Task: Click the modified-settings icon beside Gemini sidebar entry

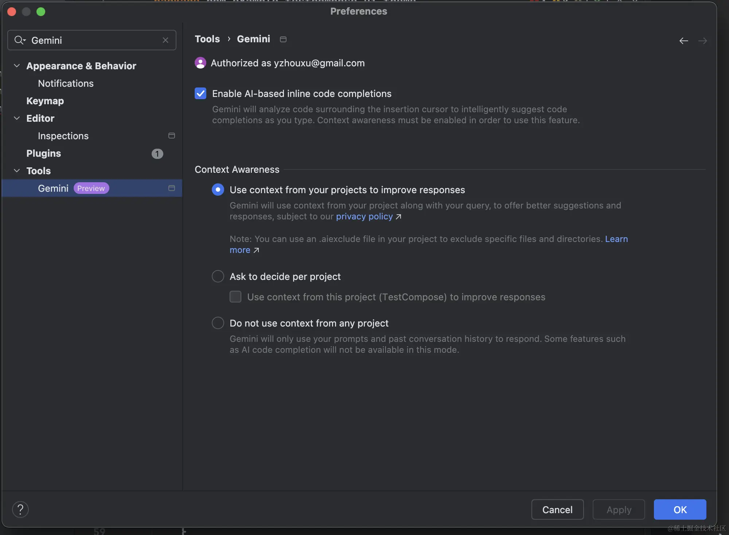Action: pos(171,188)
